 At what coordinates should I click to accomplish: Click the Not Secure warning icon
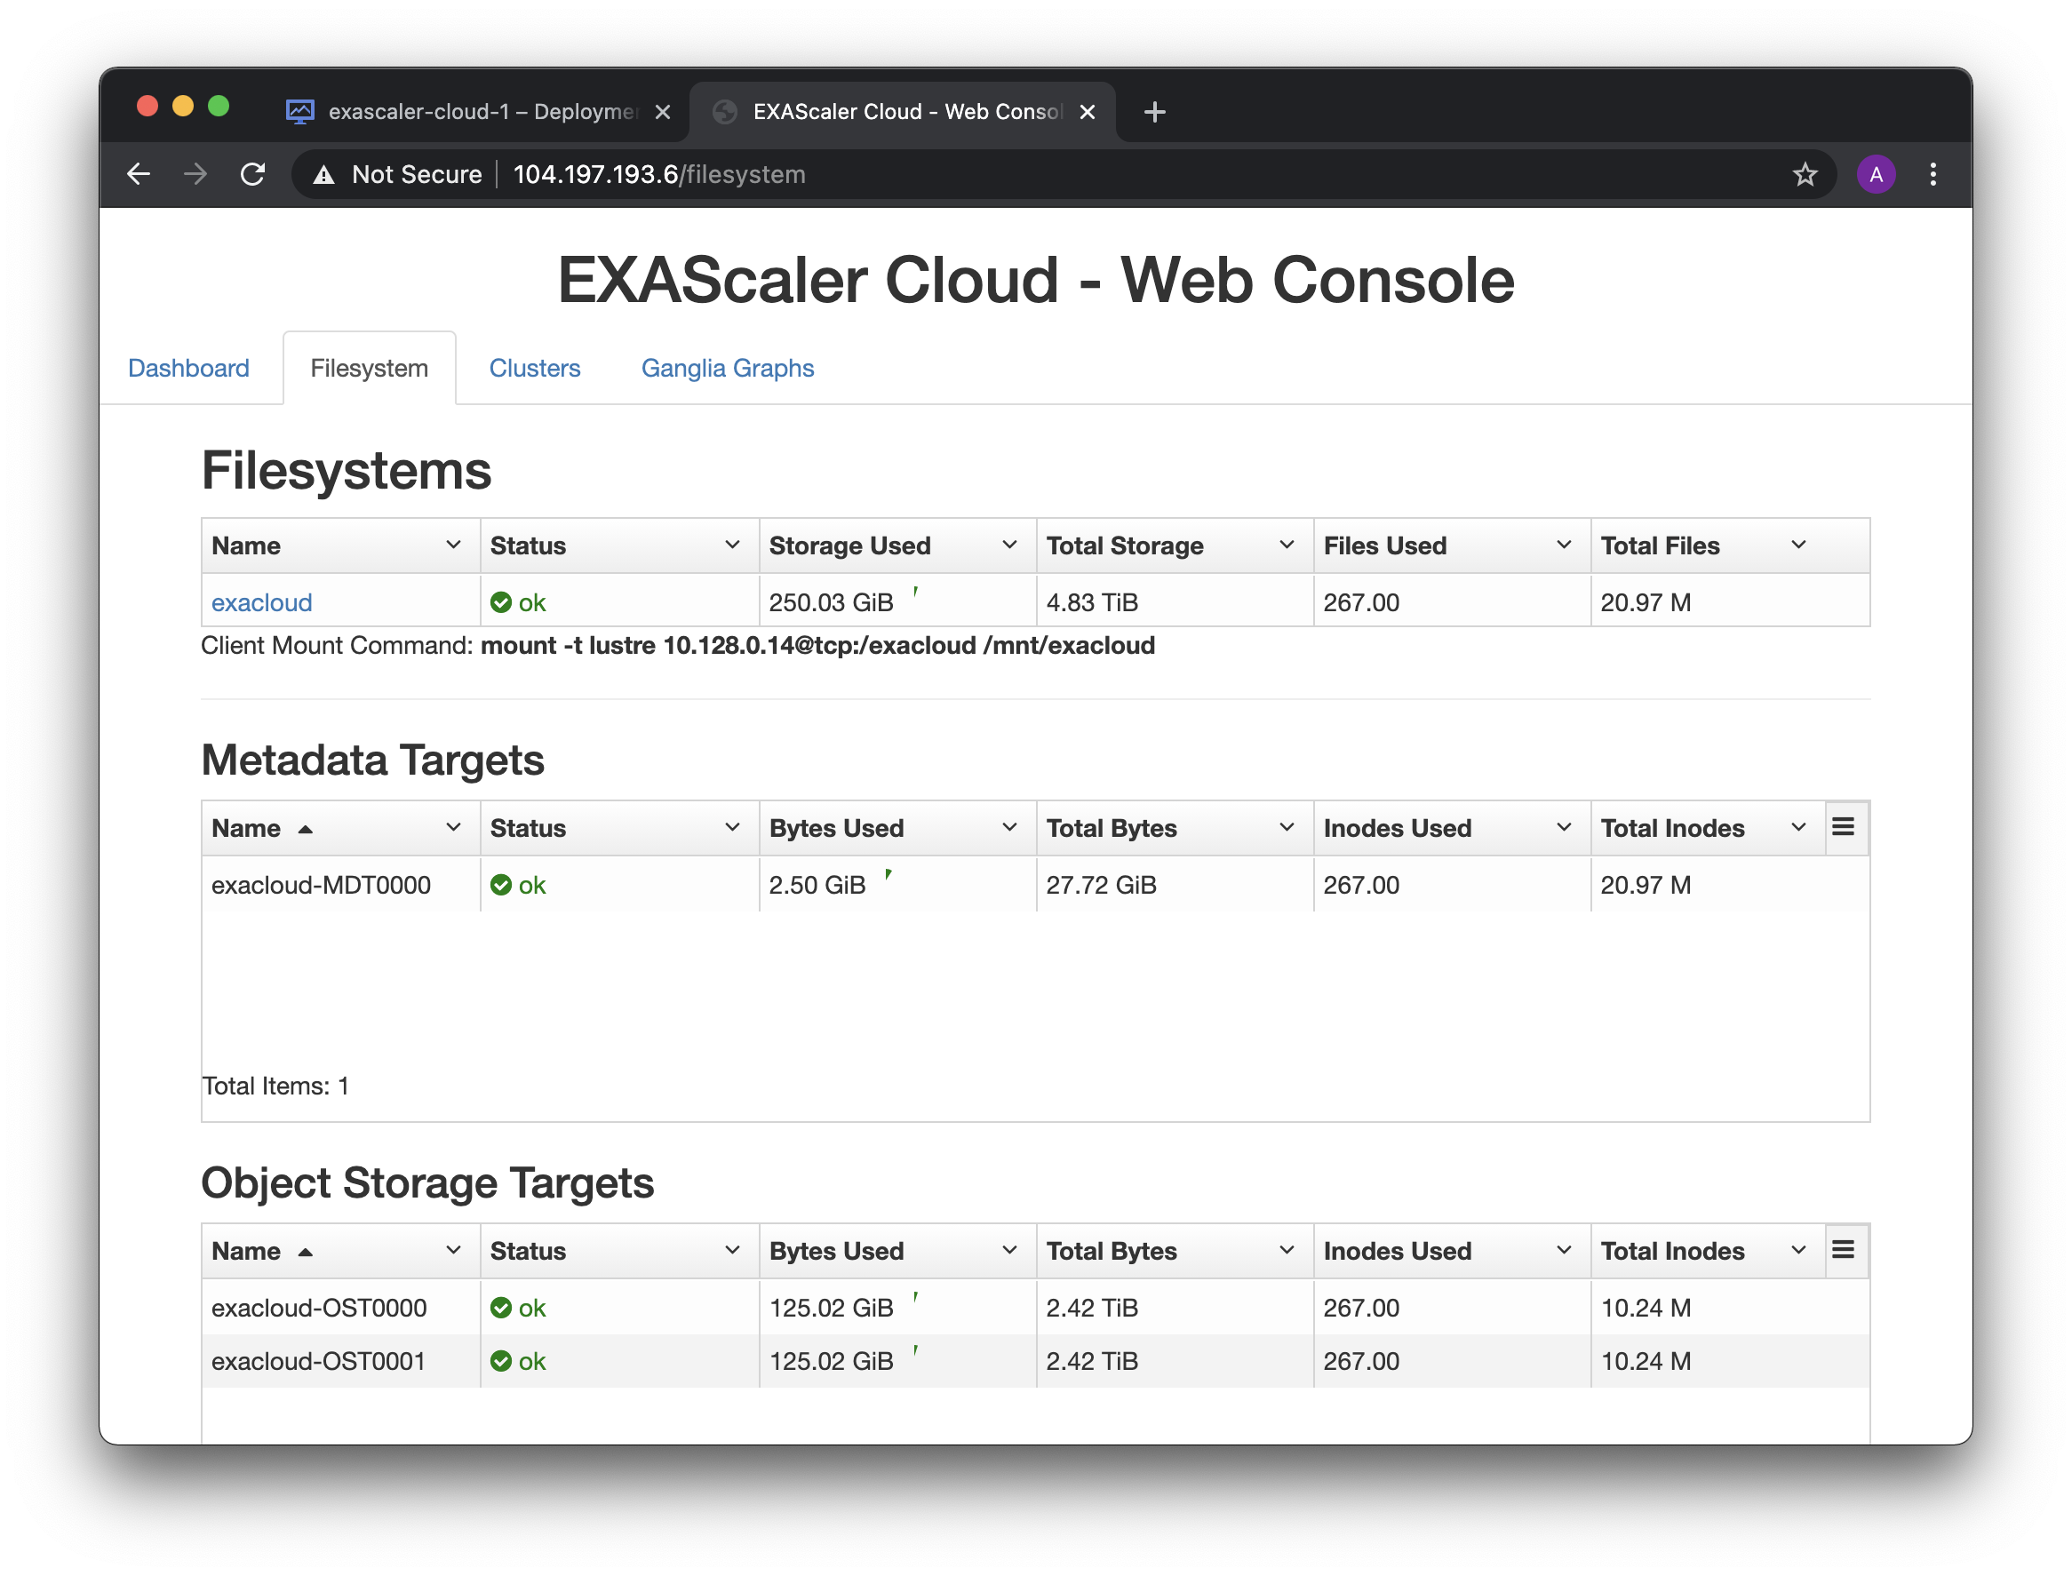(x=323, y=174)
